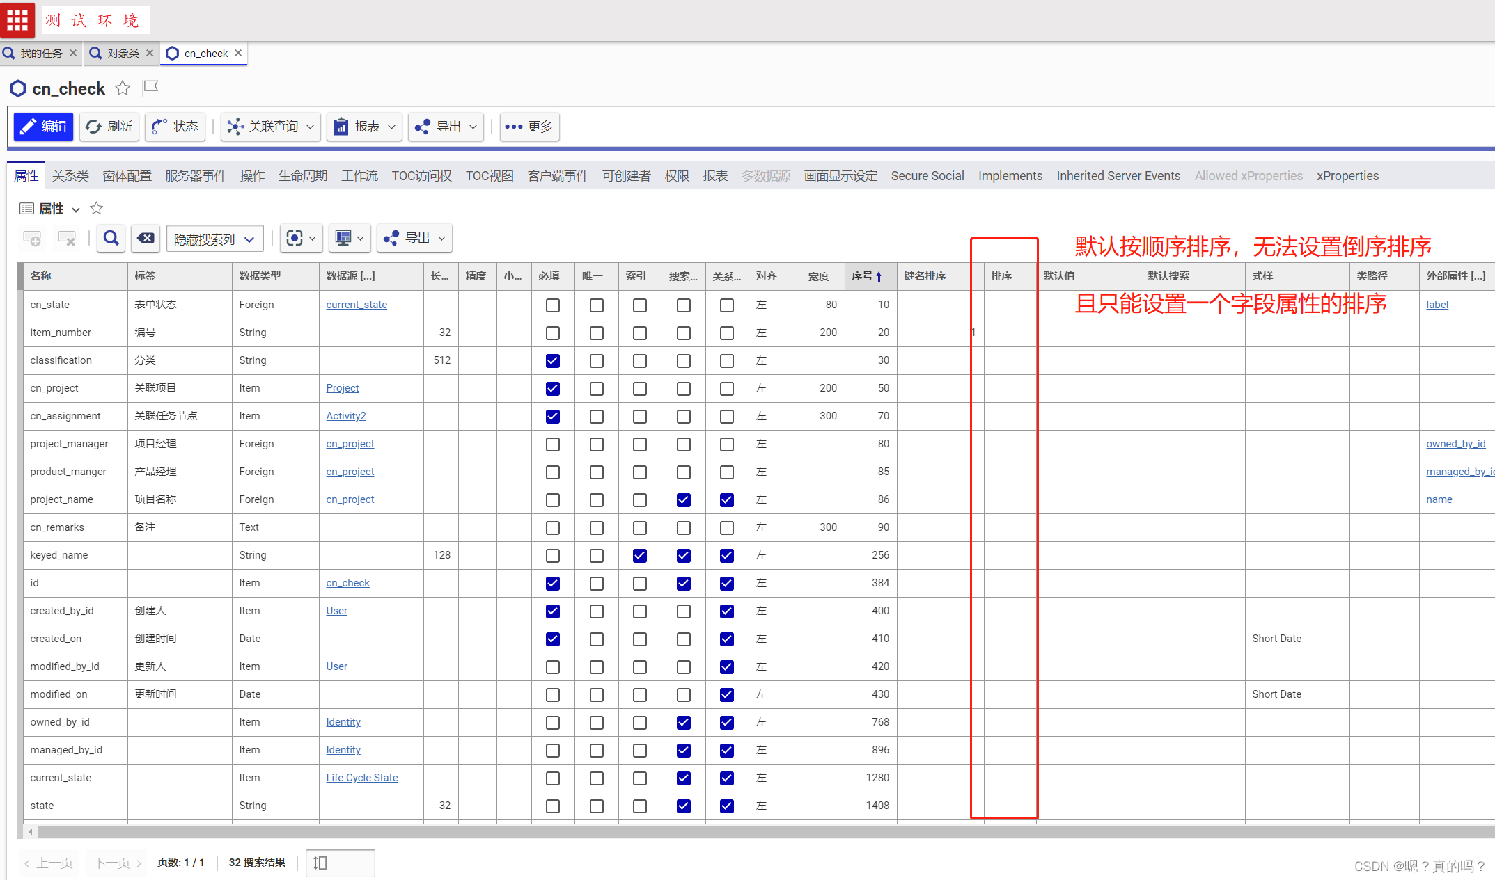This screenshot has width=1495, height=880.
Task: Switch to the 生命周期 tab
Action: [303, 176]
